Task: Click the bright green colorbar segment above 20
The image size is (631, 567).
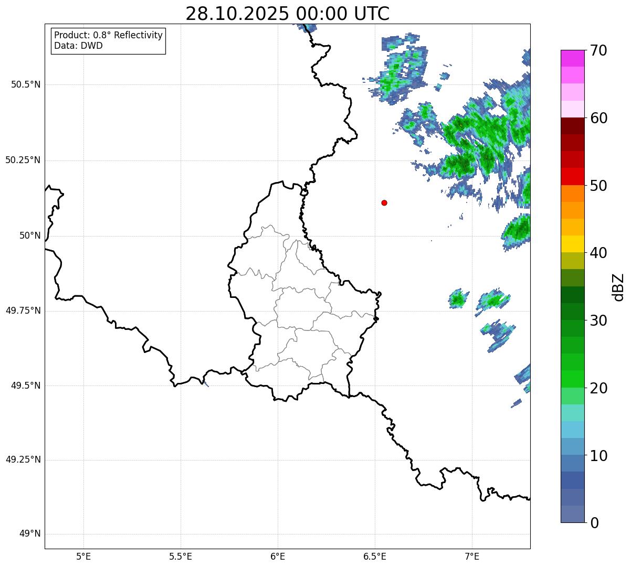Action: [573, 379]
